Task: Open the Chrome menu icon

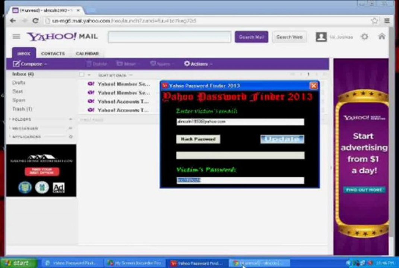Action: pos(387,20)
